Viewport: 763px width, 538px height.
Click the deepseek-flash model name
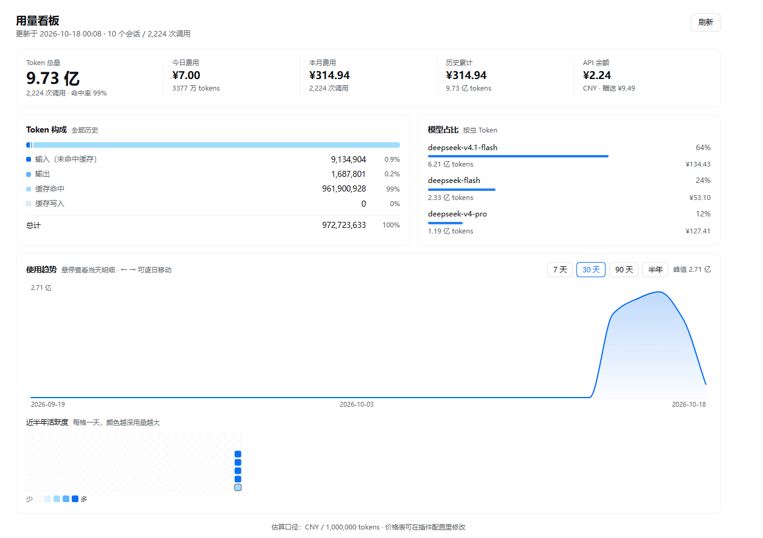click(x=454, y=181)
